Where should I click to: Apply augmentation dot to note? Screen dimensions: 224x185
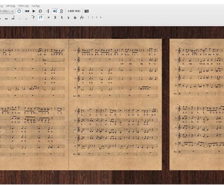tap(19, 18)
